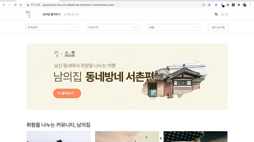Open the Chrome three-dot menu
Viewport: 254px width, 142px height.
pyautogui.click(x=250, y=5)
